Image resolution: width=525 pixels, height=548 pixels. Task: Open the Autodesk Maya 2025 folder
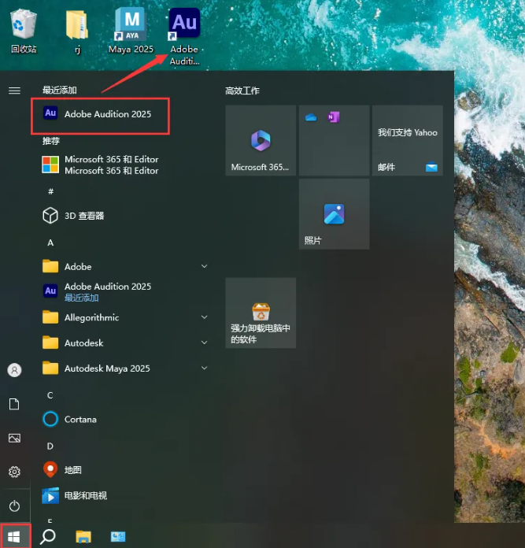coord(126,368)
